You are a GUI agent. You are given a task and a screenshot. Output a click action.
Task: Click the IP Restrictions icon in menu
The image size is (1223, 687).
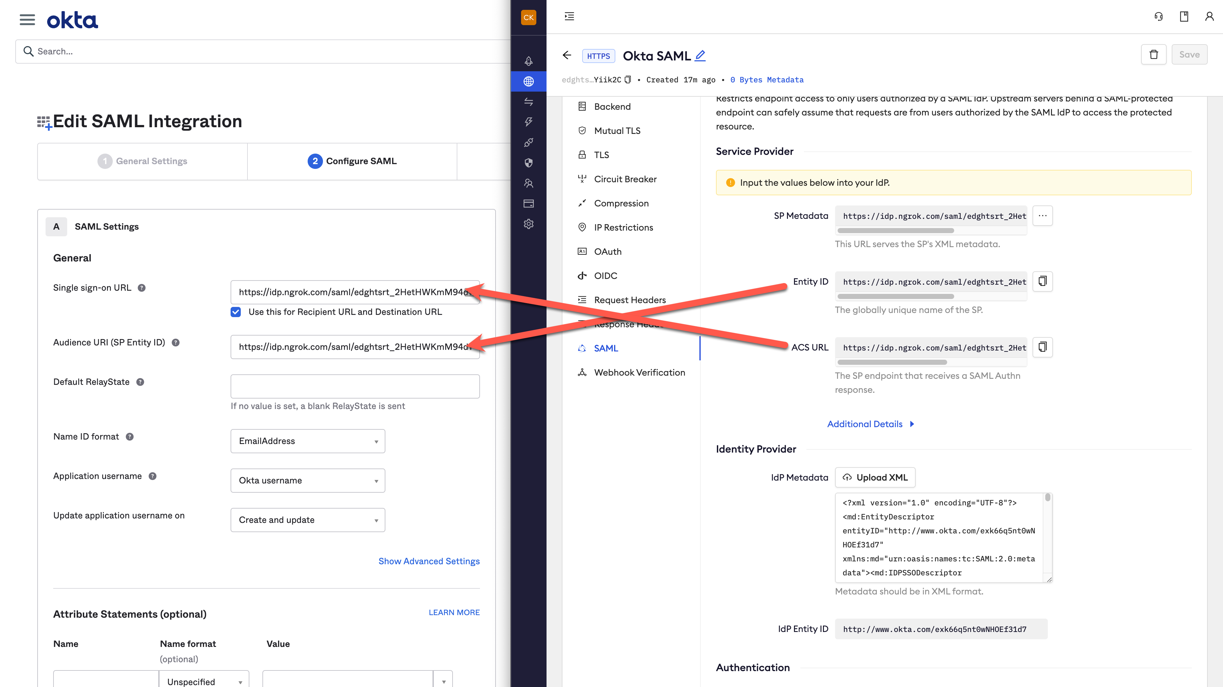[x=582, y=227]
